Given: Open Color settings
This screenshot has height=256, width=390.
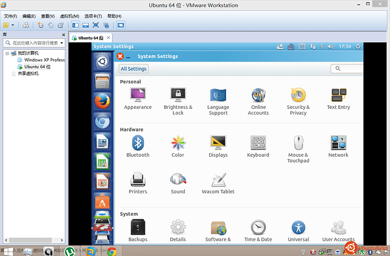Looking at the screenshot, I should 178,147.
